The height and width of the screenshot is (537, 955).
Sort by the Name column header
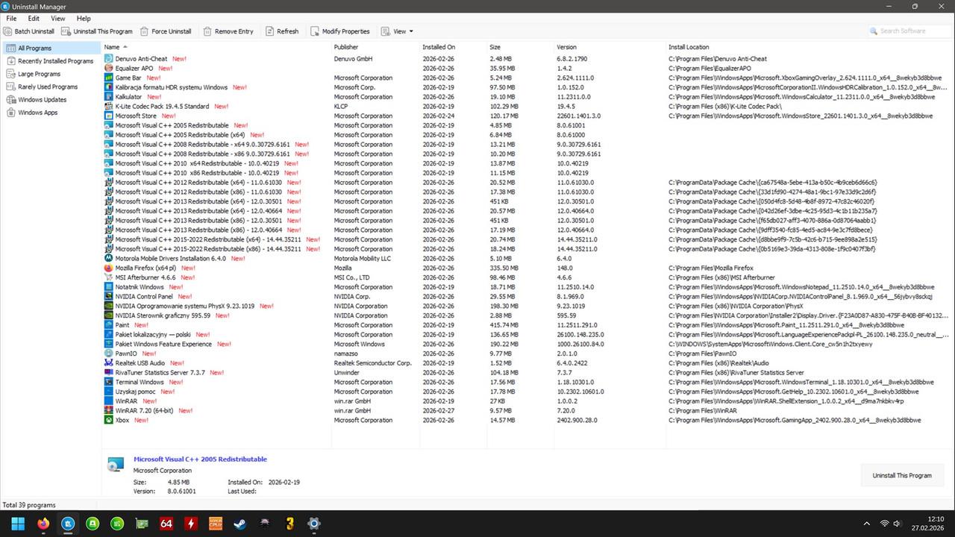click(216, 47)
